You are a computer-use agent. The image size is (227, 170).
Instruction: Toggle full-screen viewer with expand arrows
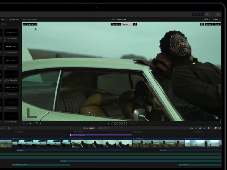(x=219, y=124)
